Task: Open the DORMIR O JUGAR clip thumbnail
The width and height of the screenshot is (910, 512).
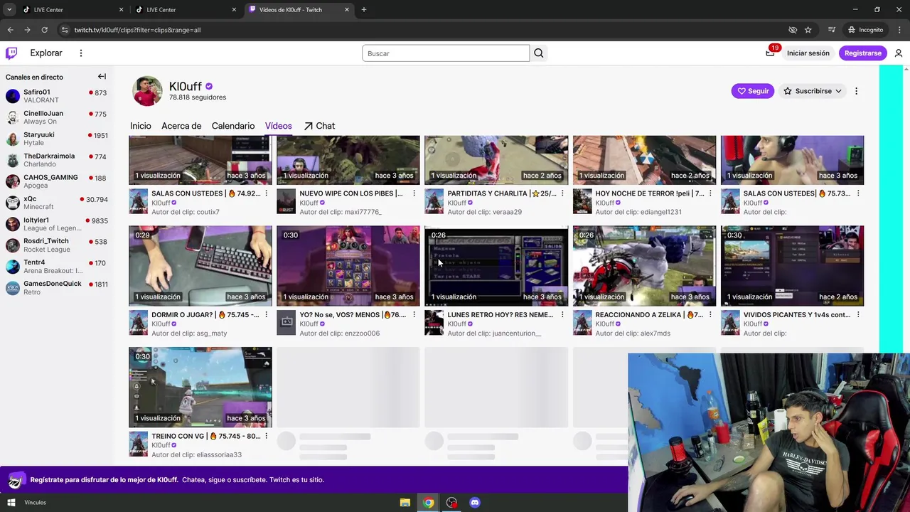Action: tap(200, 266)
